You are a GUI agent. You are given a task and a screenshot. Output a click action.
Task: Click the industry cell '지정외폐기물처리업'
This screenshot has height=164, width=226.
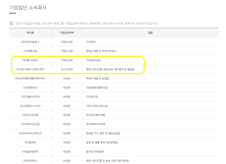pos(97,88)
